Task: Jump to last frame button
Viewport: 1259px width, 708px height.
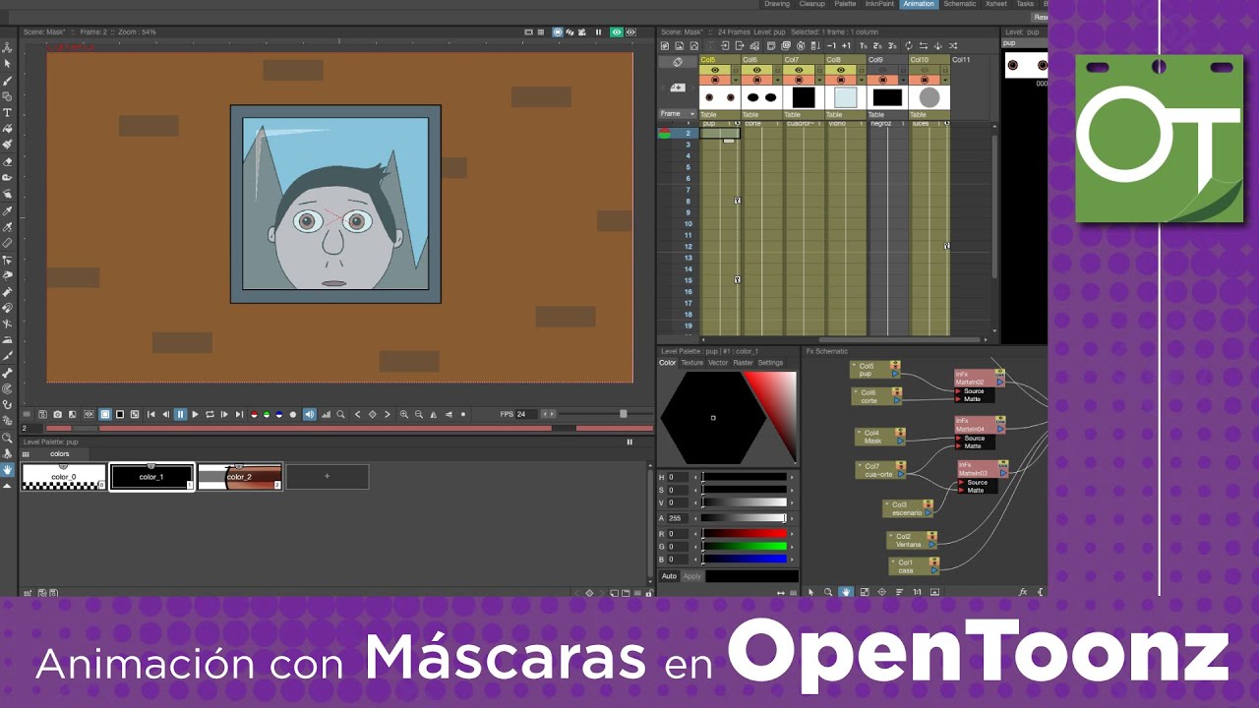Action: [x=239, y=414]
